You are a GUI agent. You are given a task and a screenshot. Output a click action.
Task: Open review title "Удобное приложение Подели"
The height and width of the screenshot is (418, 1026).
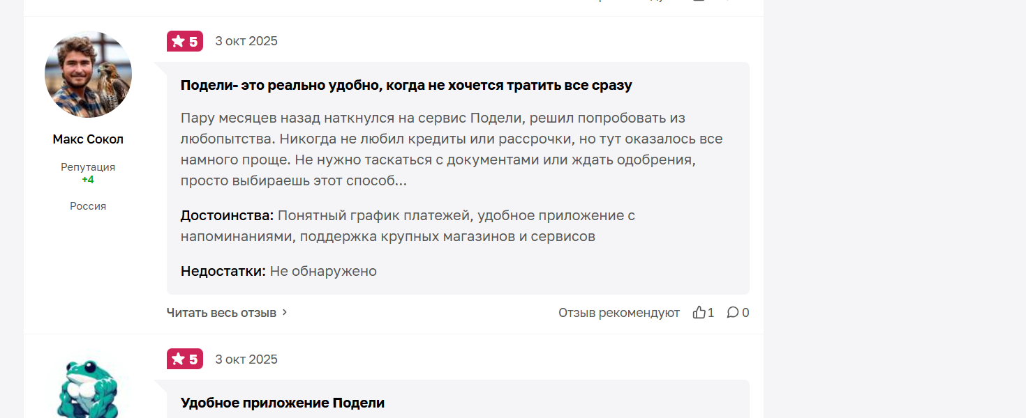click(x=283, y=403)
